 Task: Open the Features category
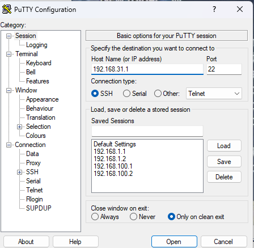[x=37, y=81]
